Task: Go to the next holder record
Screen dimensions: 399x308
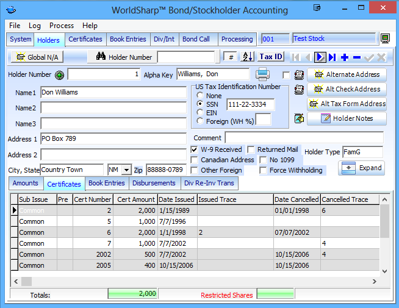Action: pyautogui.click(x=320, y=57)
